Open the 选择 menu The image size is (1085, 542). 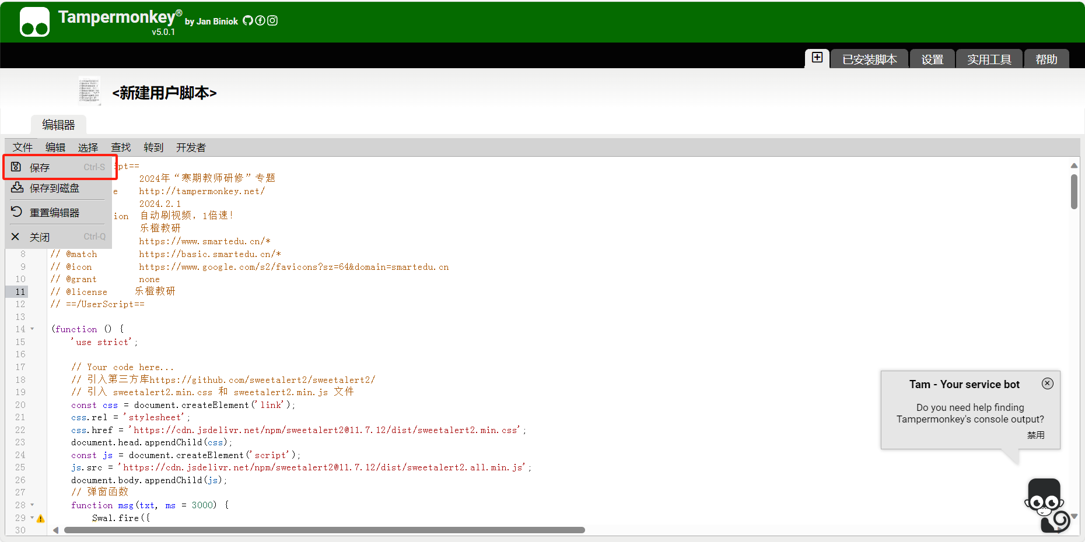88,147
